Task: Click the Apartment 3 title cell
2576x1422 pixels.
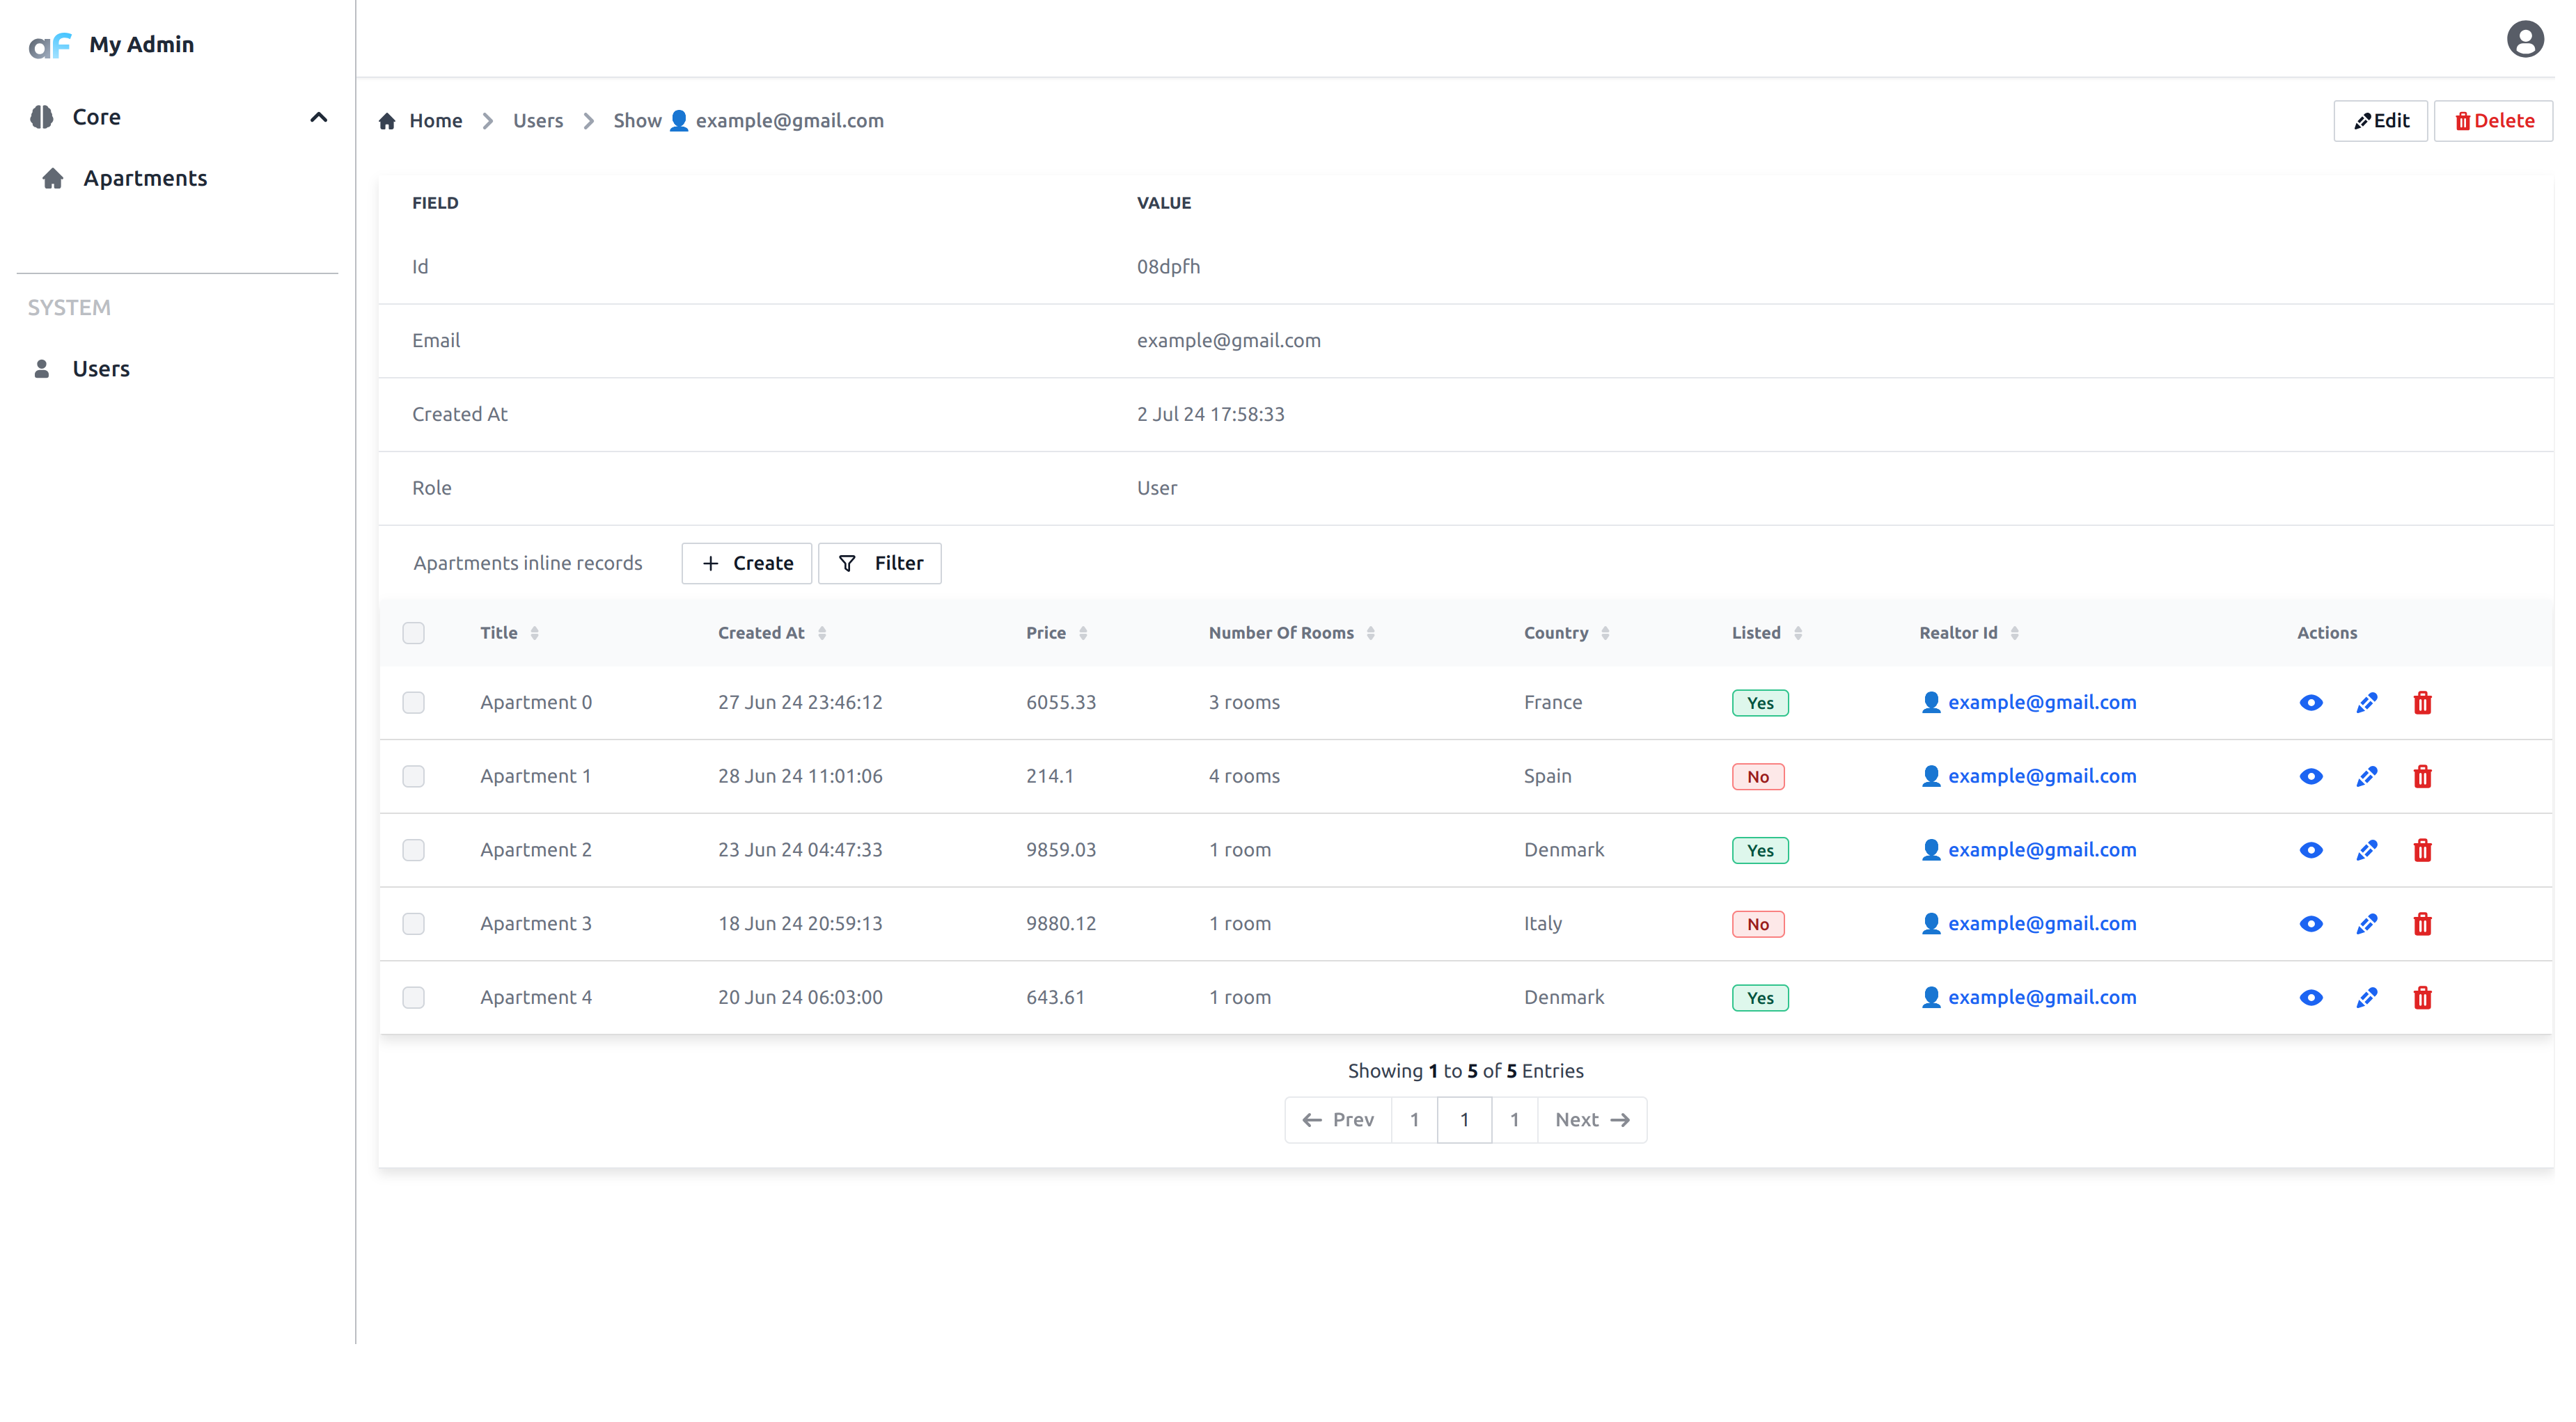Action: coord(536,925)
